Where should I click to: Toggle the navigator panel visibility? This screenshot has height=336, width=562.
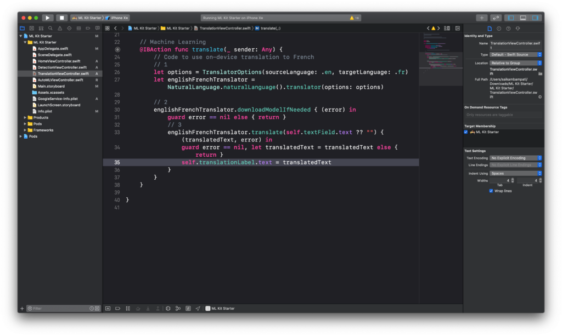(x=511, y=18)
